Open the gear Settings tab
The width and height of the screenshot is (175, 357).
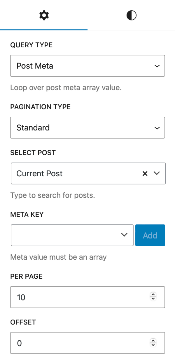click(44, 15)
